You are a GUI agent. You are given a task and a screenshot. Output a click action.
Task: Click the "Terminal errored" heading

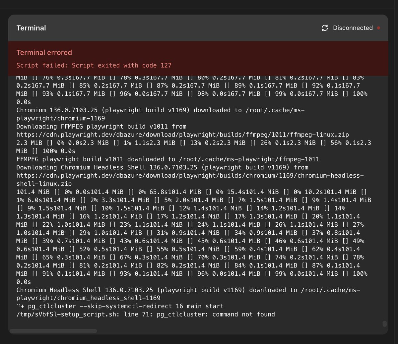[x=44, y=52]
